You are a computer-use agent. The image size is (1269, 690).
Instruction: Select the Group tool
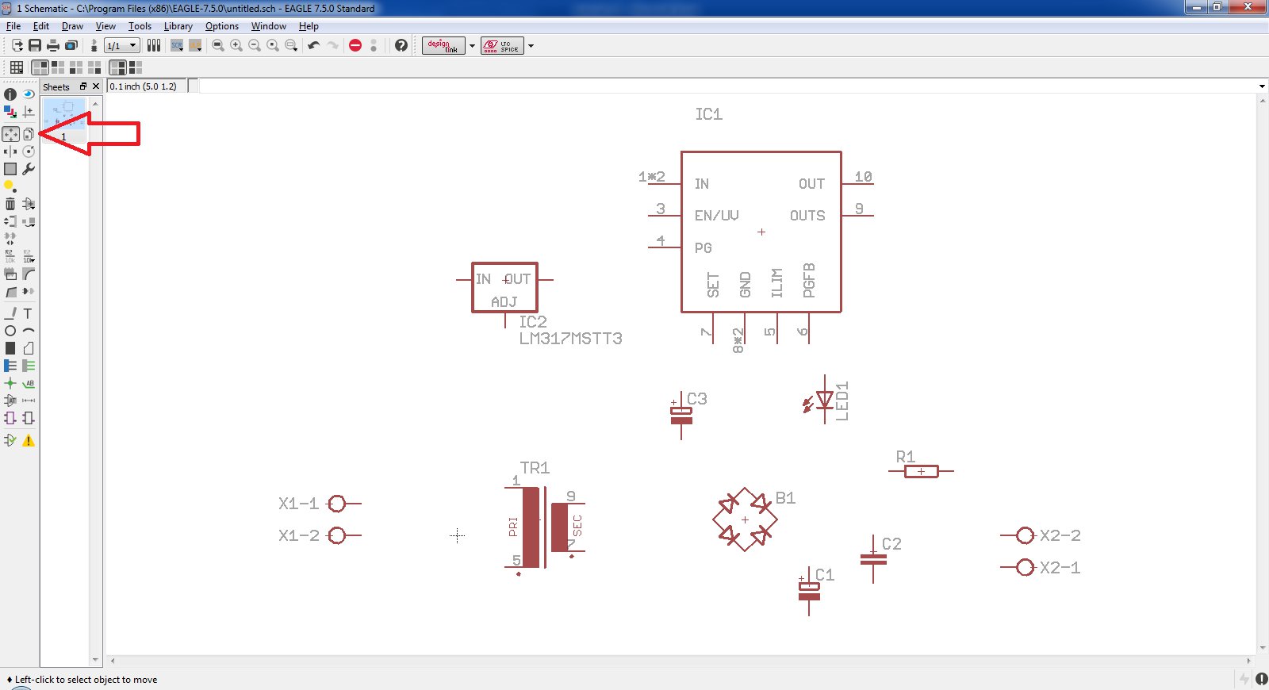point(10,169)
